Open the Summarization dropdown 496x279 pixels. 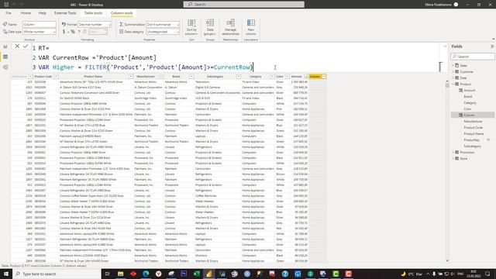(163, 24)
